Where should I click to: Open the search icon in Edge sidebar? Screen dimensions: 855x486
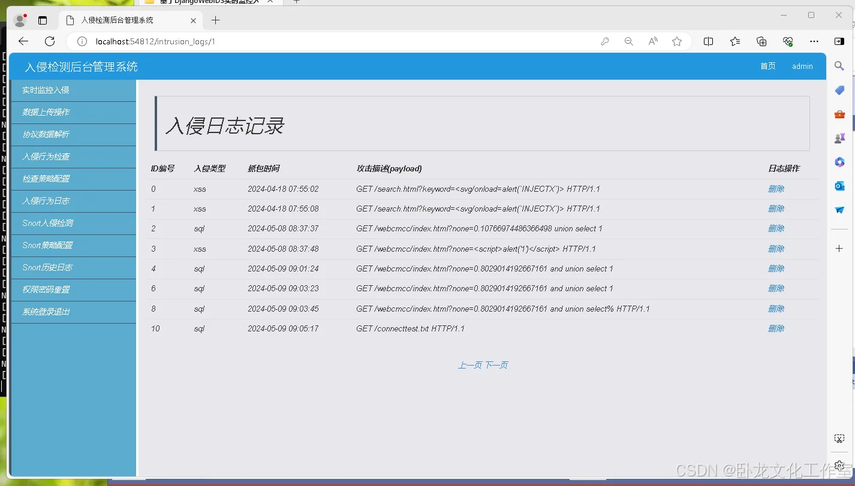point(839,66)
